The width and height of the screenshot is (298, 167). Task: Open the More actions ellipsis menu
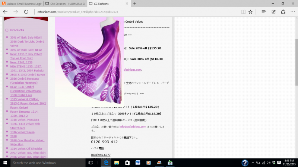point(292,12)
